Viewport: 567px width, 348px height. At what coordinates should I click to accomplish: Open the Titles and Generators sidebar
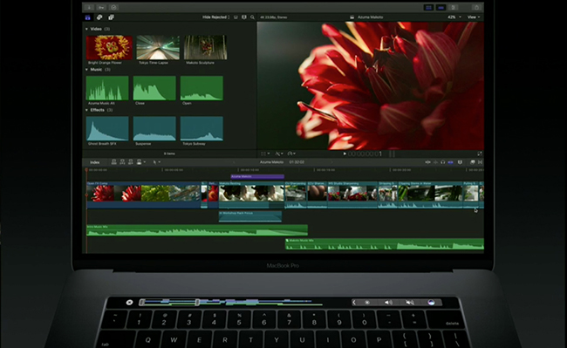pos(111,17)
